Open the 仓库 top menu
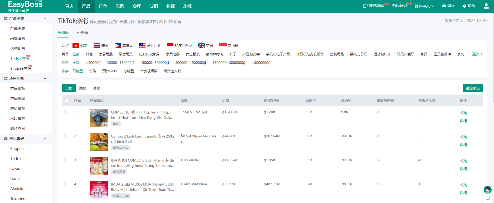Viewport: 494px width, 203px height. pyautogui.click(x=137, y=6)
